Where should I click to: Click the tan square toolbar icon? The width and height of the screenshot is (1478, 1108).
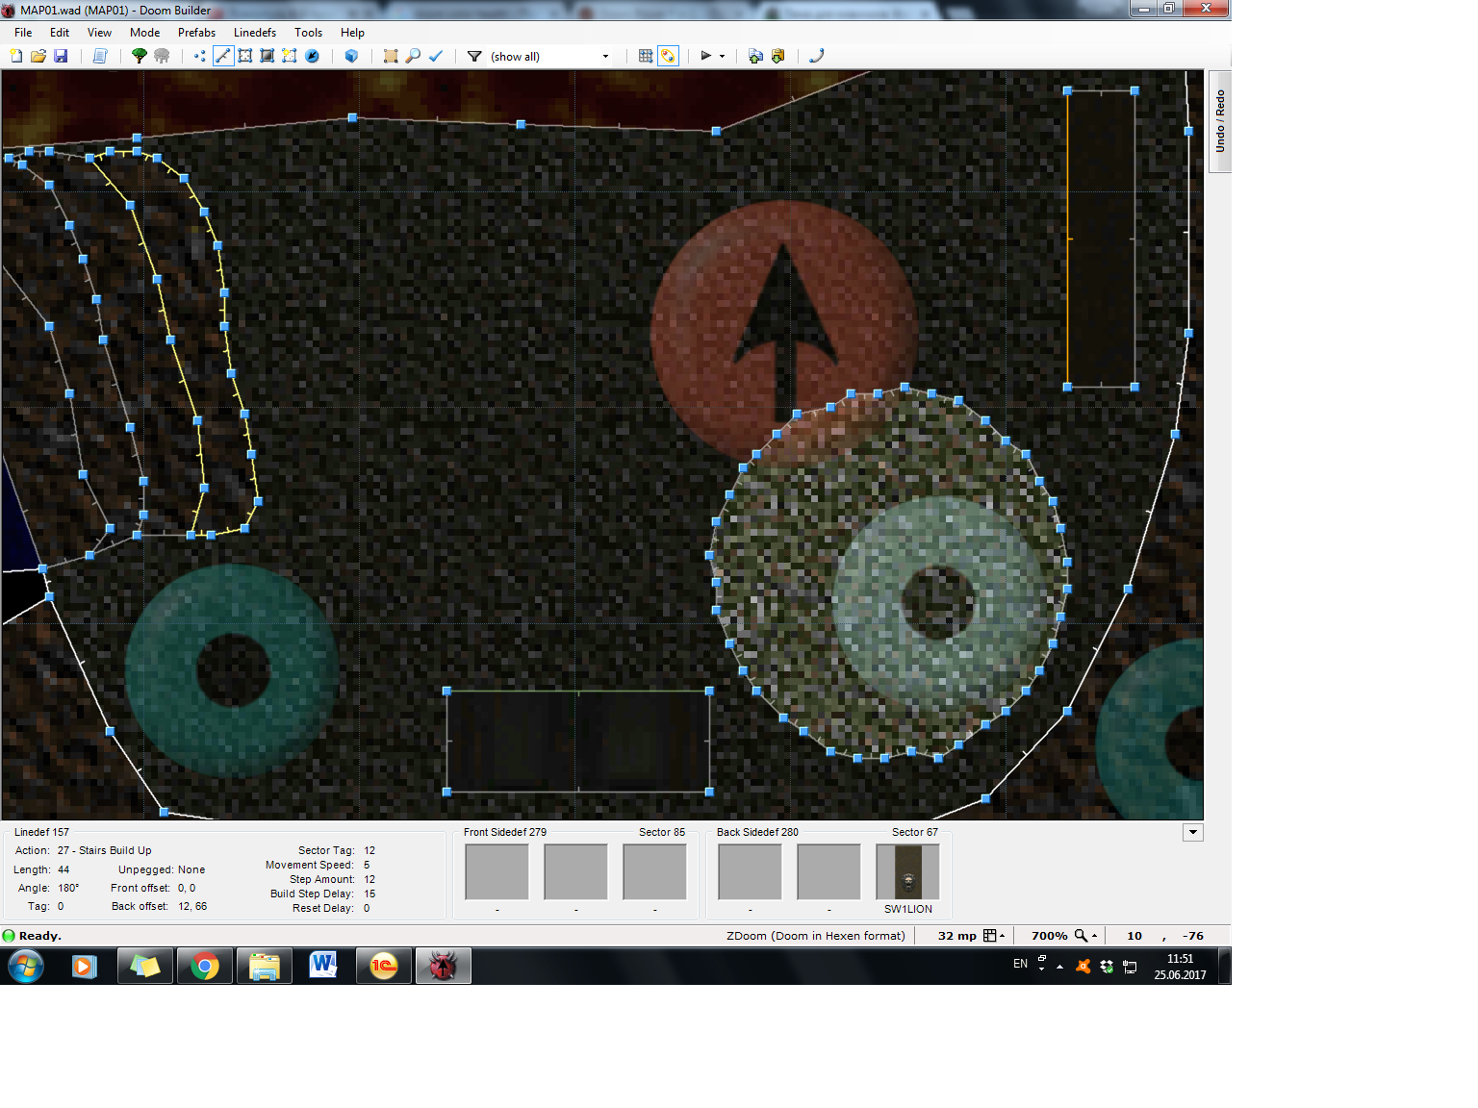(391, 56)
